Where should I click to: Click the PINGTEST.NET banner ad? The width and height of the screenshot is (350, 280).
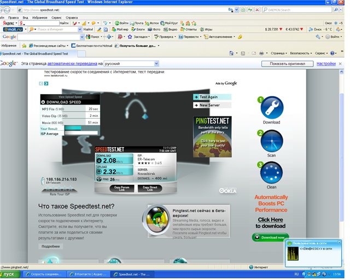tap(212, 137)
